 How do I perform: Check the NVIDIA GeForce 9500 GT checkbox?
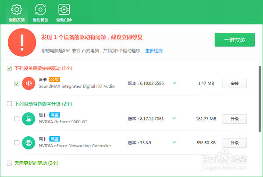pyautogui.click(x=17, y=119)
